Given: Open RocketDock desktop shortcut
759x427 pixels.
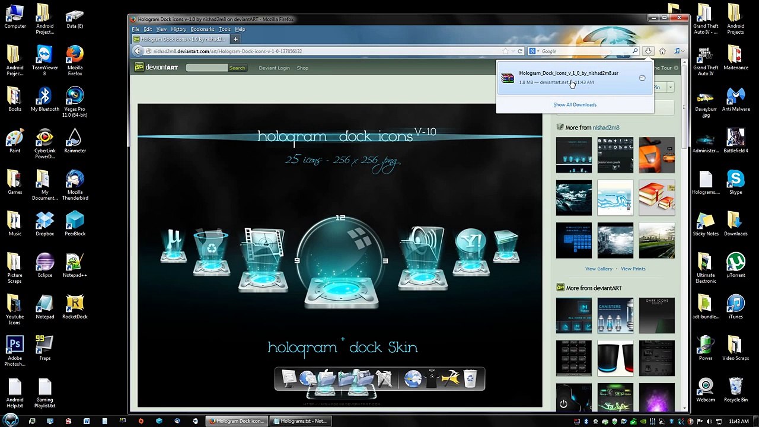Looking at the screenshot, I should click(x=75, y=307).
